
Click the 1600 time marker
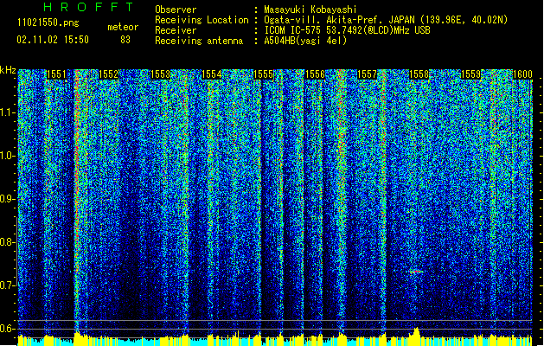522,74
